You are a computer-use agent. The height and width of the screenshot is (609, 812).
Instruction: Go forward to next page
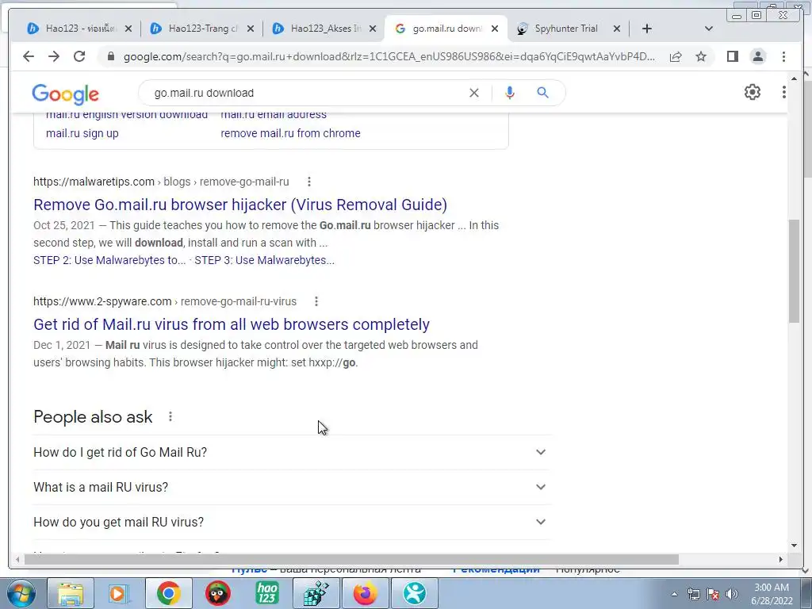(54, 56)
